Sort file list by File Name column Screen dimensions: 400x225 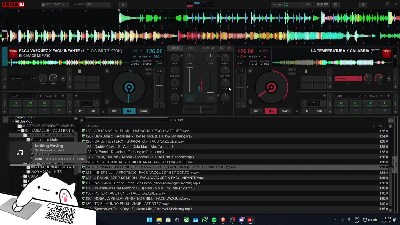tap(92, 126)
